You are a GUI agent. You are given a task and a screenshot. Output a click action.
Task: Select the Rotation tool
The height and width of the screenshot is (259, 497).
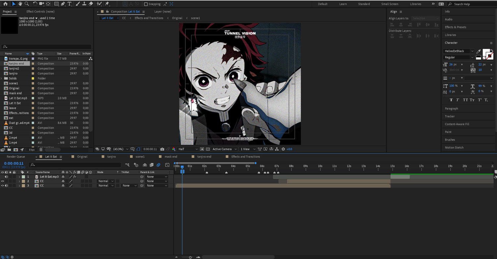35,4
